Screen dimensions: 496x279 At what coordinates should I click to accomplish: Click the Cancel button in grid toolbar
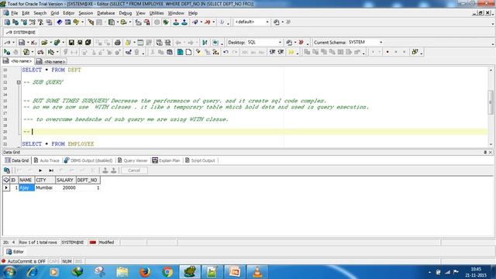pos(134,170)
